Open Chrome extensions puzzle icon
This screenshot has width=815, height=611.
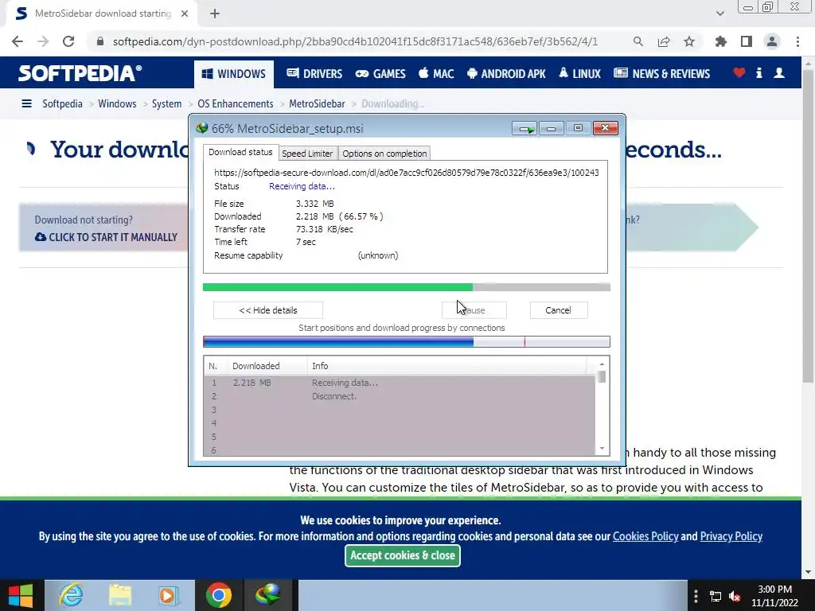pyautogui.click(x=721, y=41)
